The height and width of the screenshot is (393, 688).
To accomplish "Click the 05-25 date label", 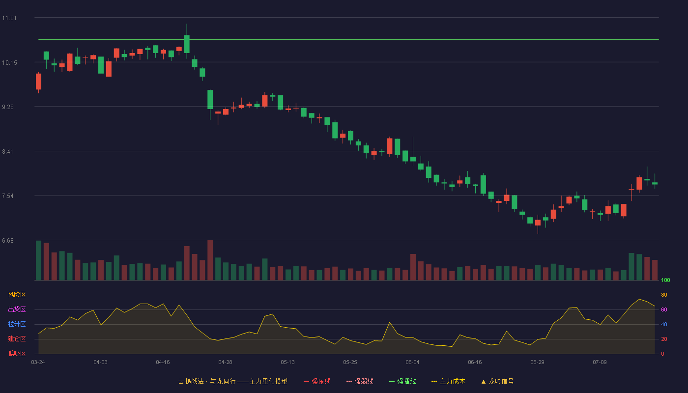I will (350, 362).
